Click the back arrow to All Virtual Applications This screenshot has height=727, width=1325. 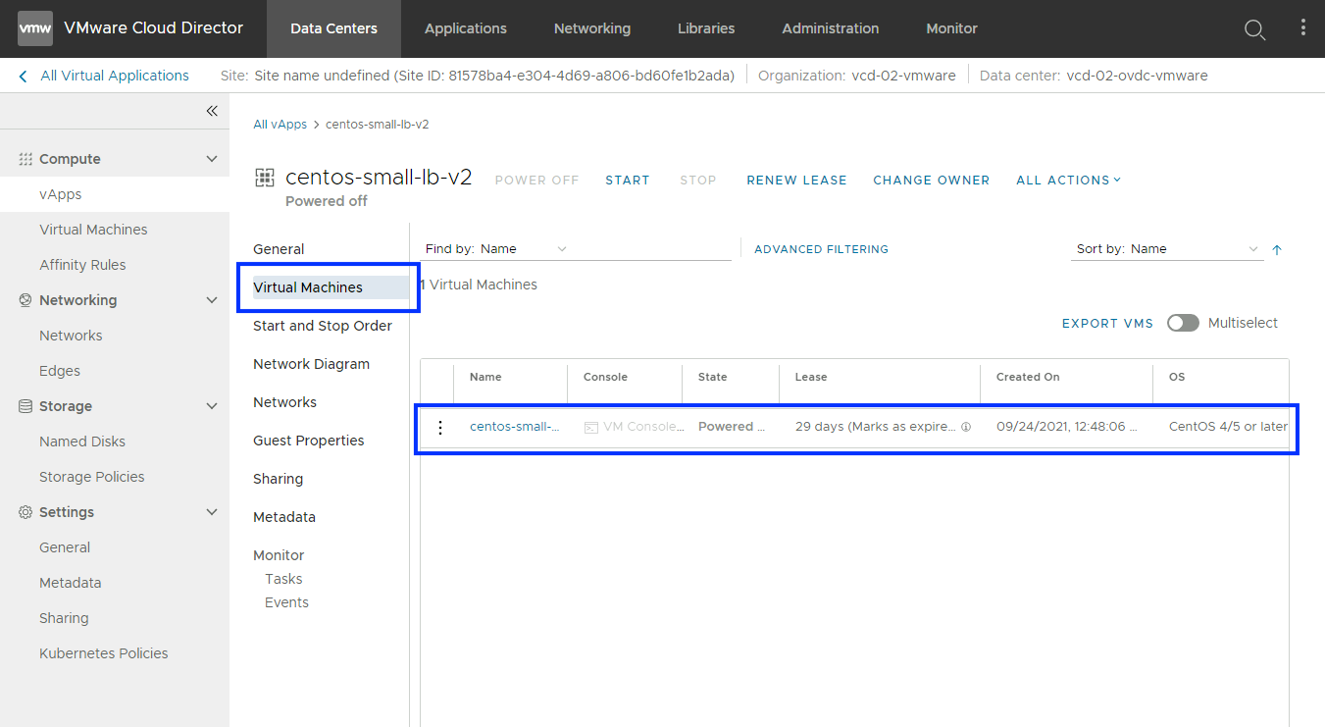tap(24, 76)
